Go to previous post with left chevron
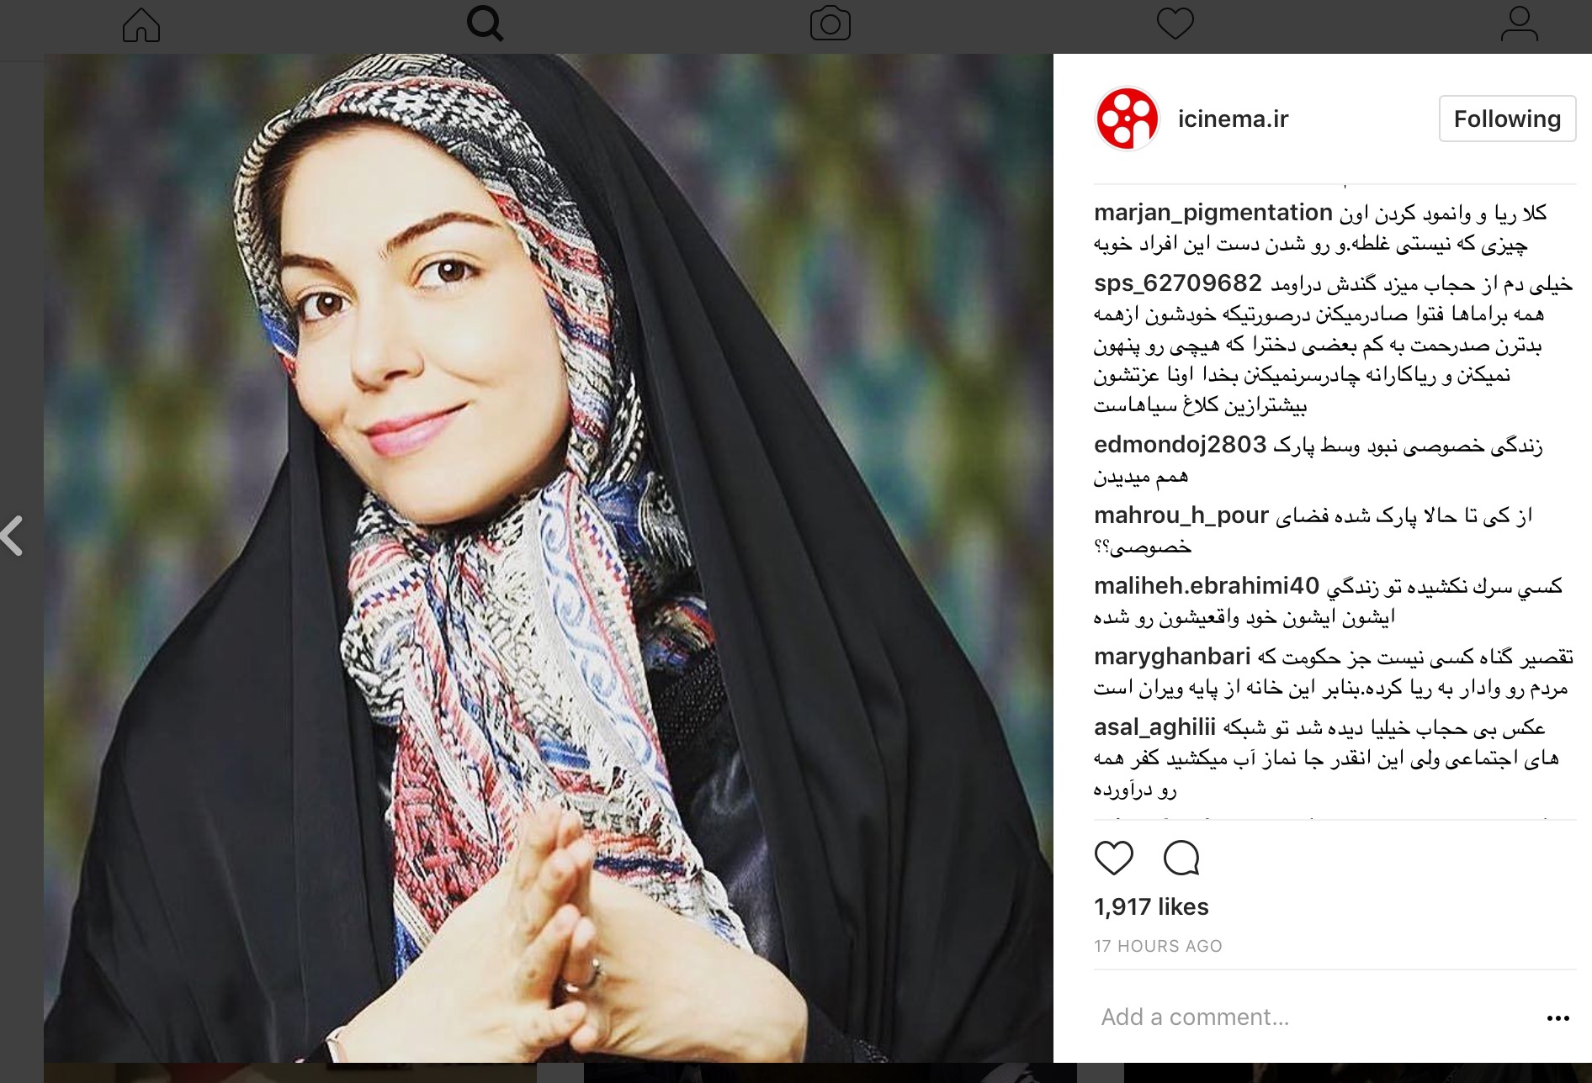 pyautogui.click(x=12, y=536)
